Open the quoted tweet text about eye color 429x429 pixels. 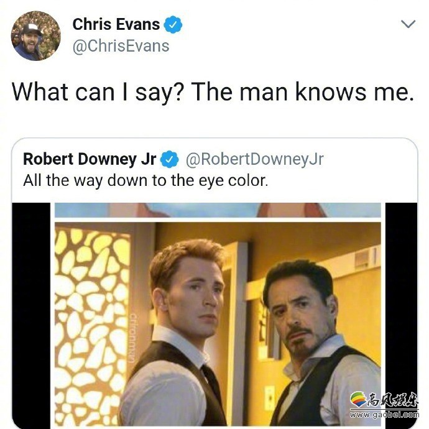pyautogui.click(x=145, y=180)
